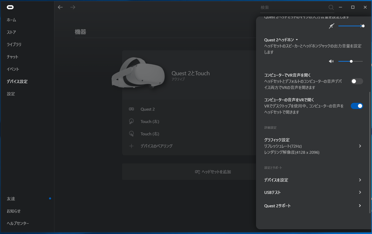The width and height of the screenshot is (372, 234).
Task: Maximize the Oculus window
Action: coord(353,7)
